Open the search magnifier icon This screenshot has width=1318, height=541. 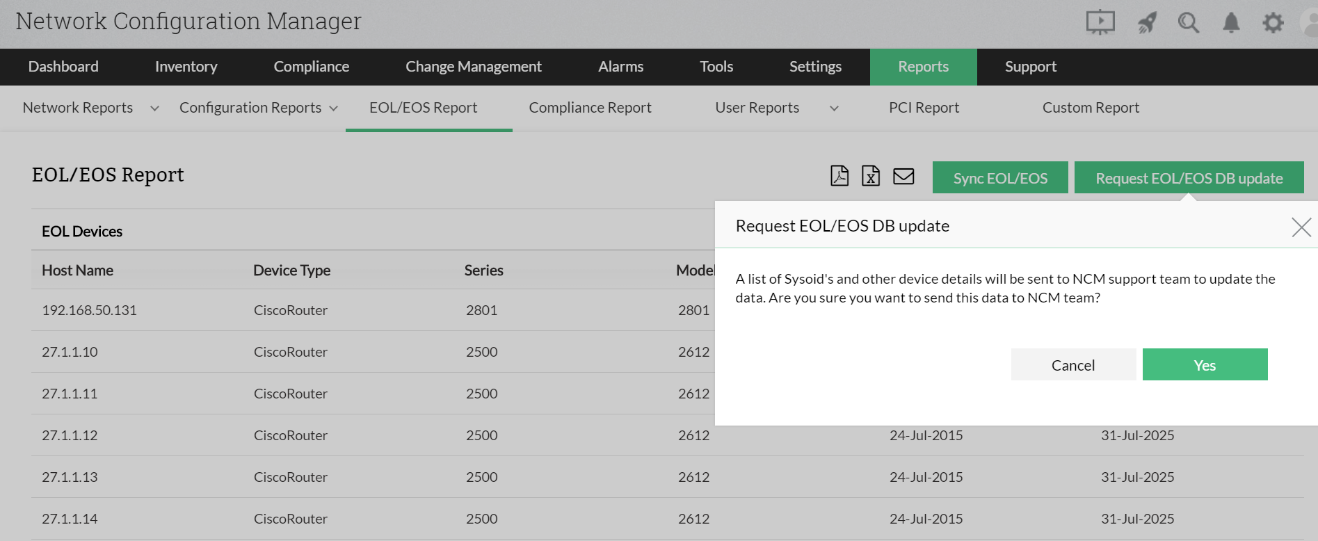click(x=1189, y=23)
